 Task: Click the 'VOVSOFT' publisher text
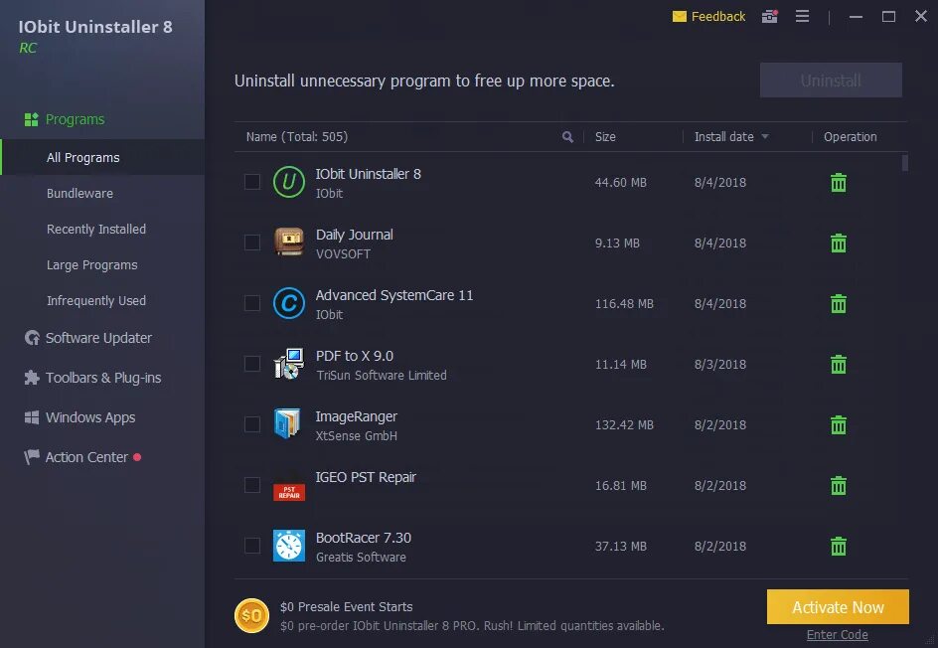343,253
